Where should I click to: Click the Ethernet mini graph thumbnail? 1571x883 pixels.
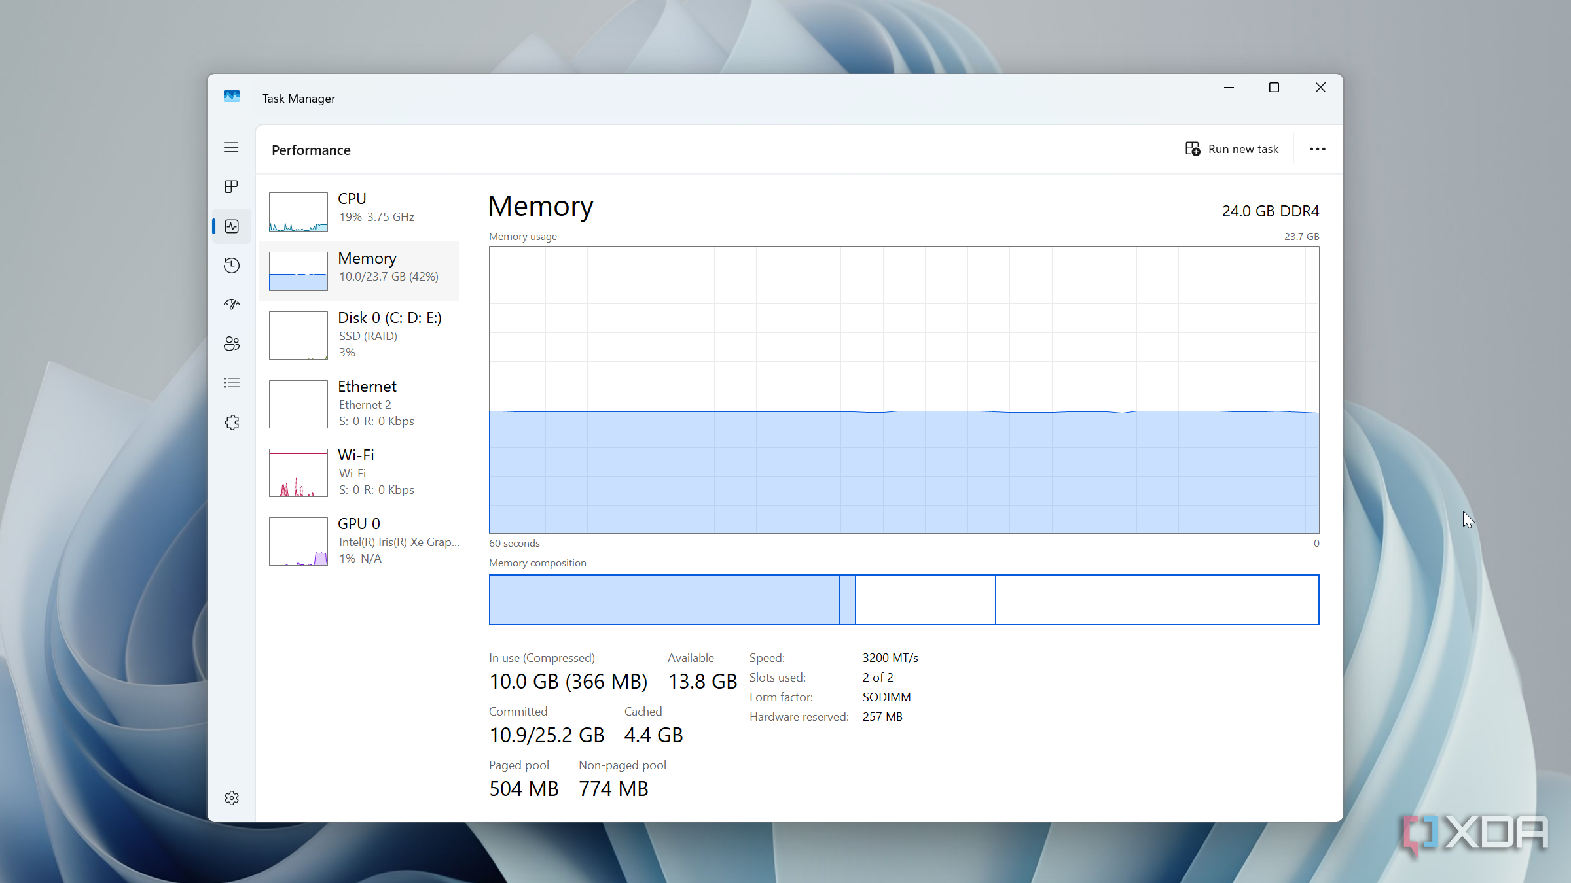coord(298,404)
